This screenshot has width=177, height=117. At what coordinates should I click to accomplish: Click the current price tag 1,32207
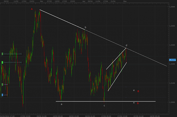[x=172, y=60]
